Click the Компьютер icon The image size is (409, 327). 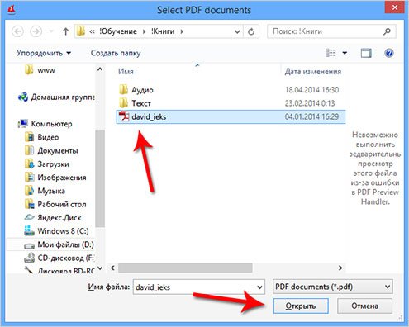point(23,124)
